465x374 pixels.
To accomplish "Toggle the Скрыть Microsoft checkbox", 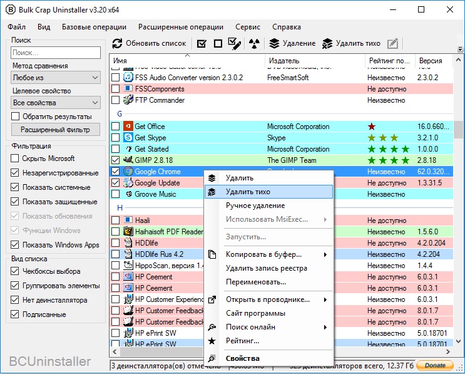I will click(x=15, y=158).
